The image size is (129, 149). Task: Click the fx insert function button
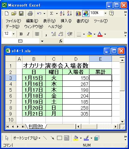[x=61, y=41]
